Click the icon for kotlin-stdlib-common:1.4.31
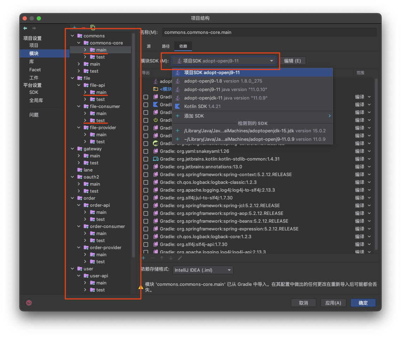401x337 pixels. [155, 159]
